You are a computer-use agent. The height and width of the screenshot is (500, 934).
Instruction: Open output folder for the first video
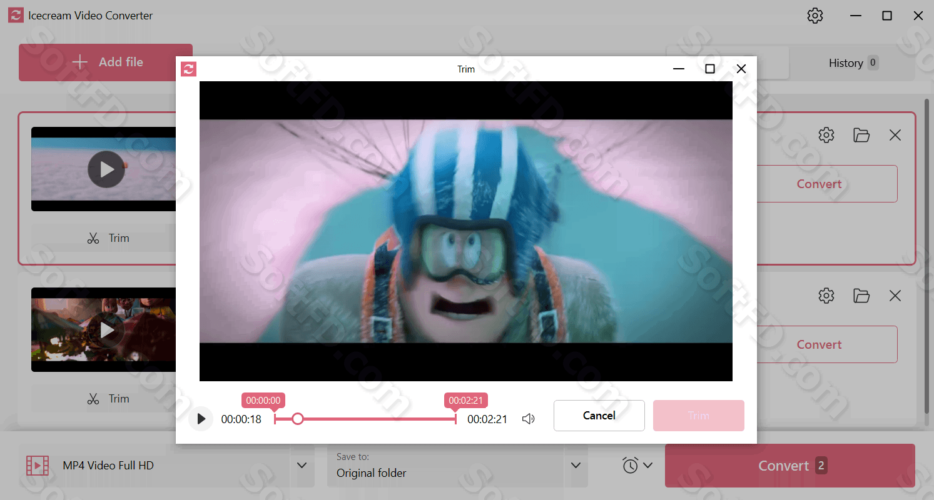(x=861, y=135)
